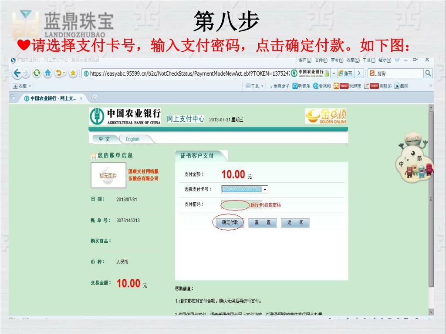Click the browser Back arrow button
The image size is (446, 334).
click(x=17, y=73)
